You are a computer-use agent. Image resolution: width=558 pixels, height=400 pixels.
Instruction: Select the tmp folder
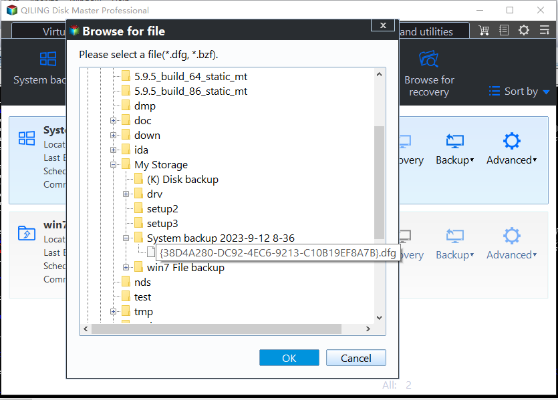click(x=144, y=311)
